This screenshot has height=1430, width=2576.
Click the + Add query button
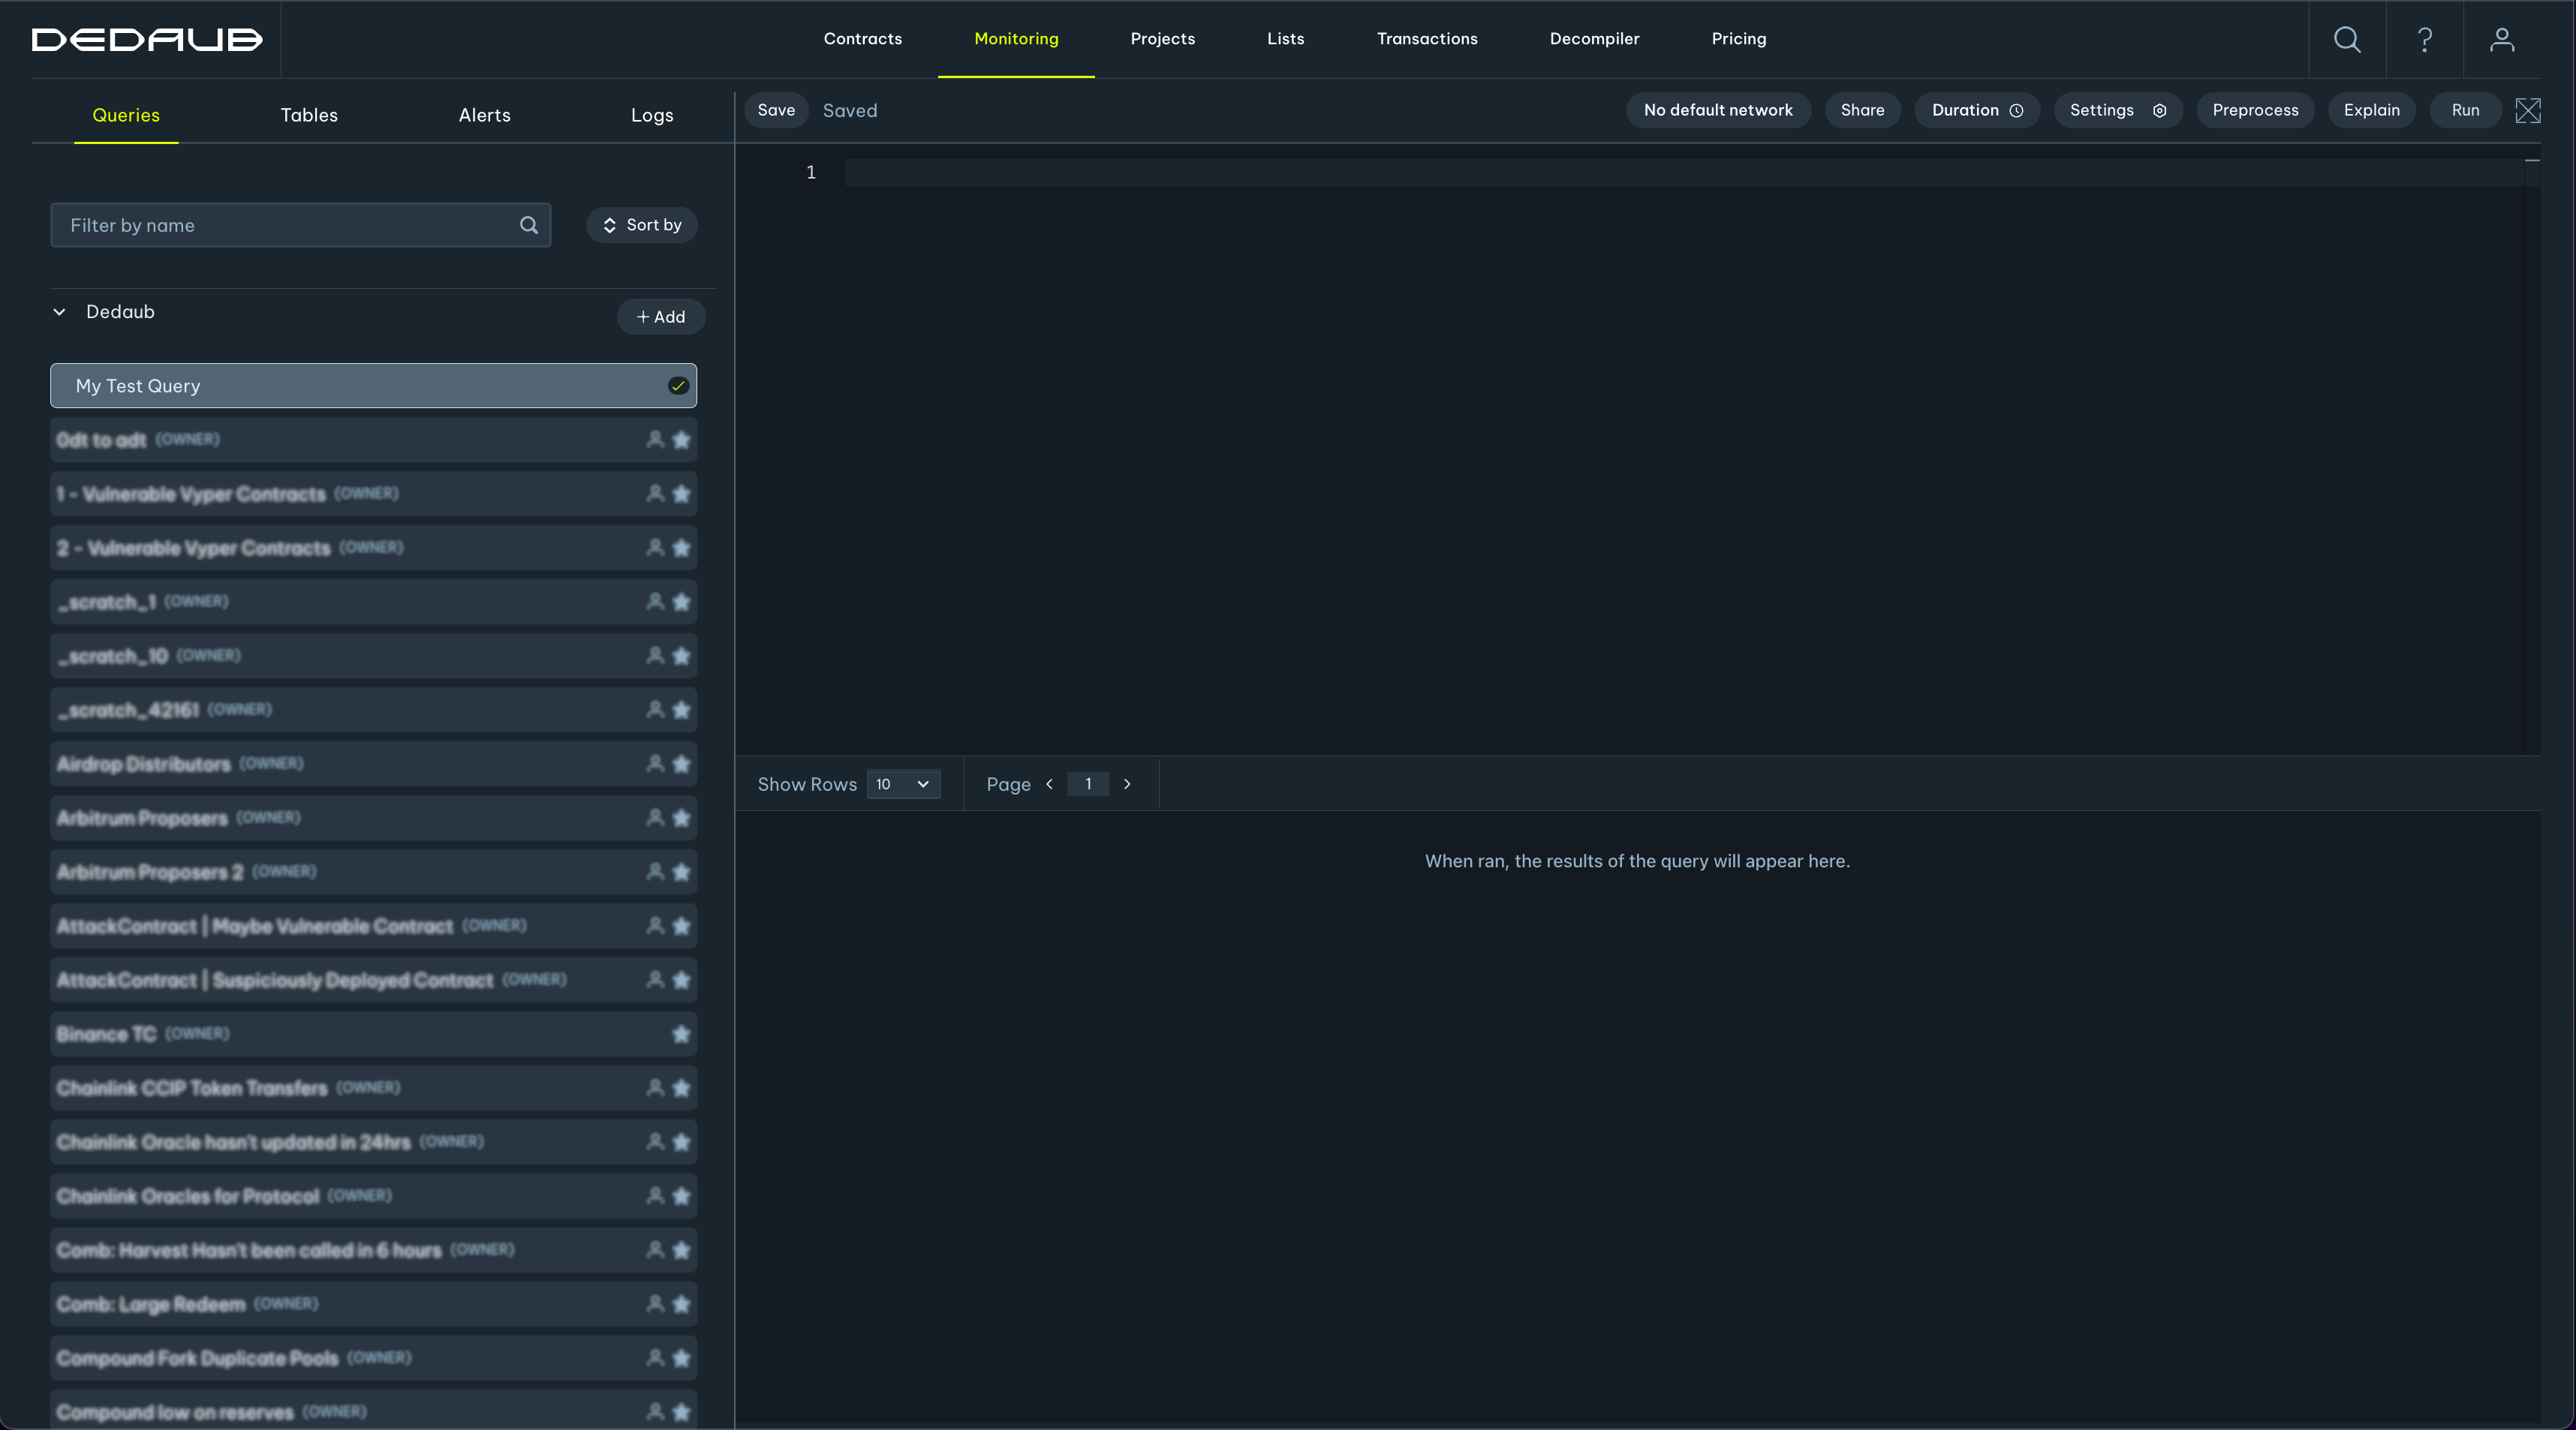(x=661, y=317)
